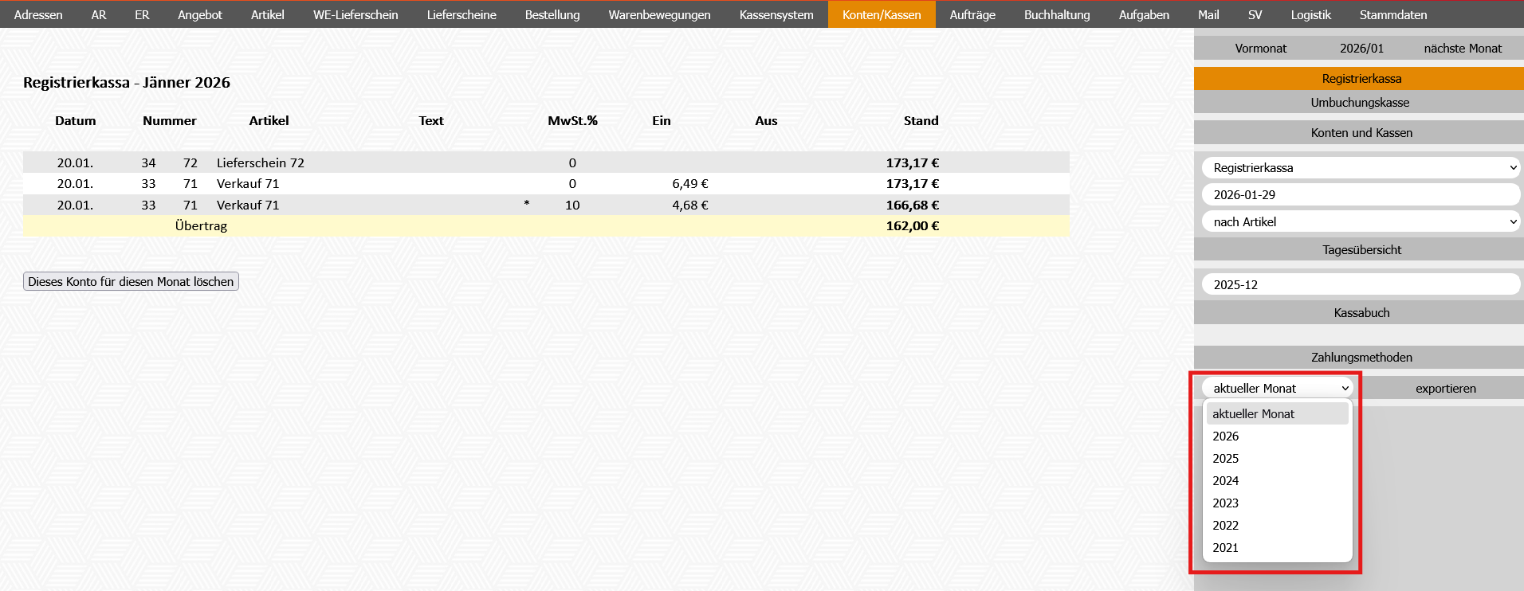This screenshot has height=591, width=1524.
Task: Switch to the Buchhaltung menu
Action: [1056, 14]
